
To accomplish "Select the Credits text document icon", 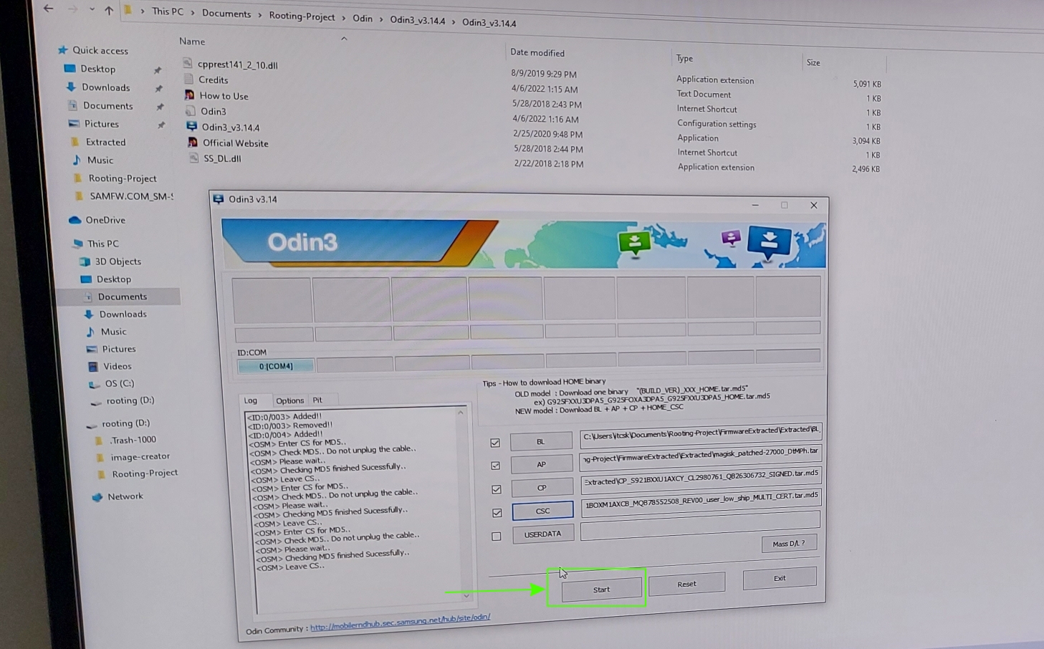I will click(188, 79).
